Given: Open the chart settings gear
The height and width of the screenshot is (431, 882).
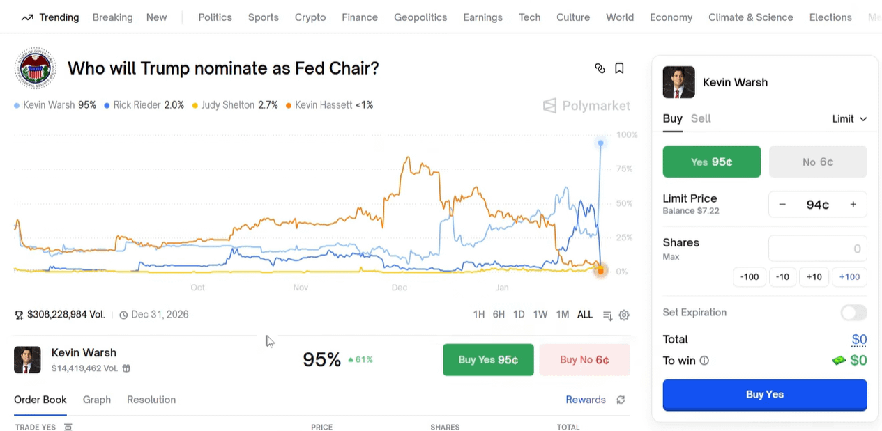Looking at the screenshot, I should point(624,315).
